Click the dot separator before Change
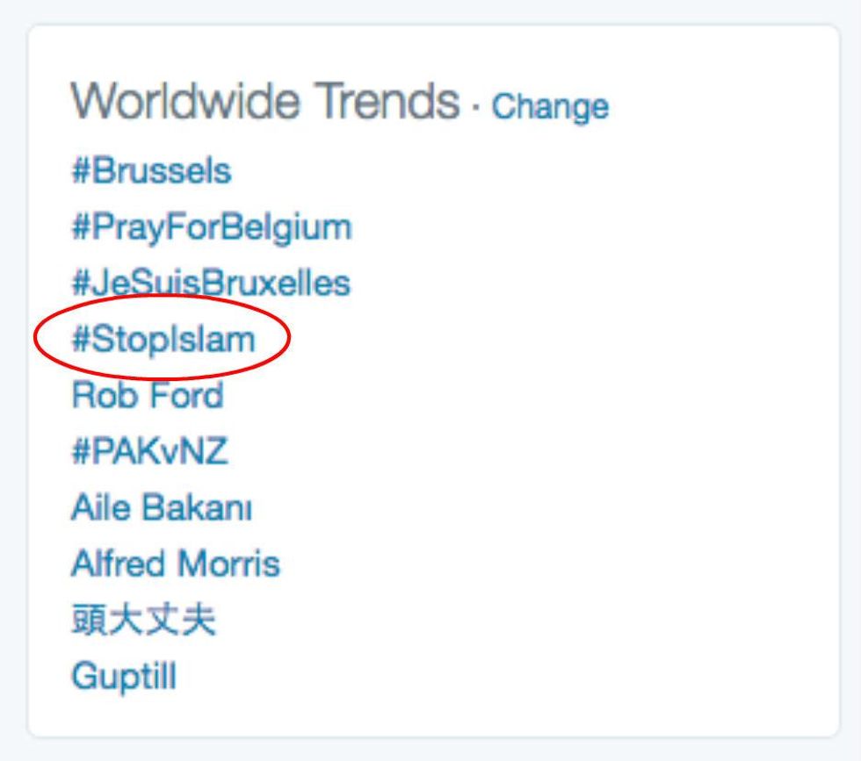The width and height of the screenshot is (861, 761). tap(475, 106)
